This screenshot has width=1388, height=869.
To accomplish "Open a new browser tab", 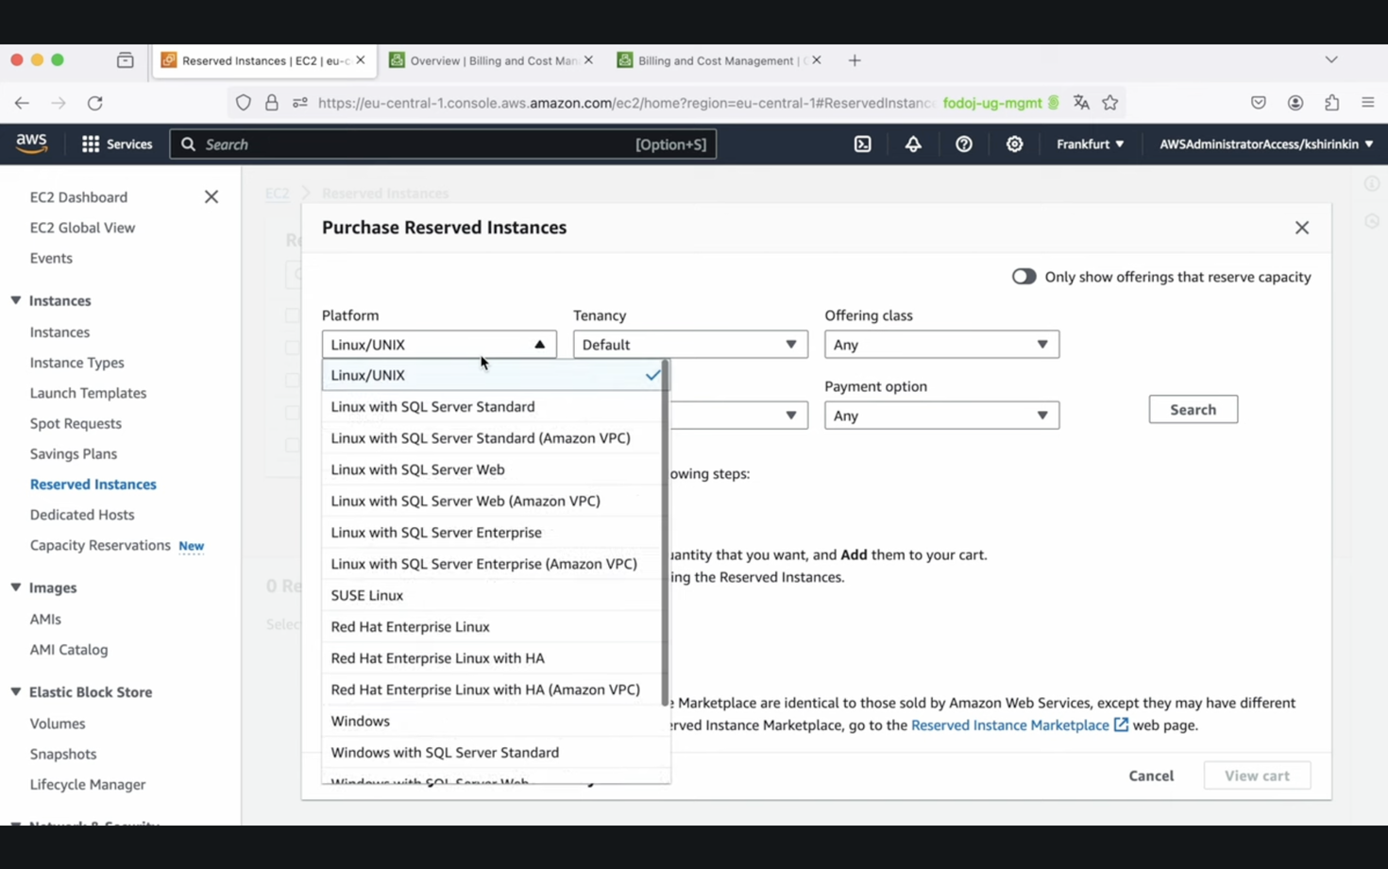I will click(x=855, y=60).
